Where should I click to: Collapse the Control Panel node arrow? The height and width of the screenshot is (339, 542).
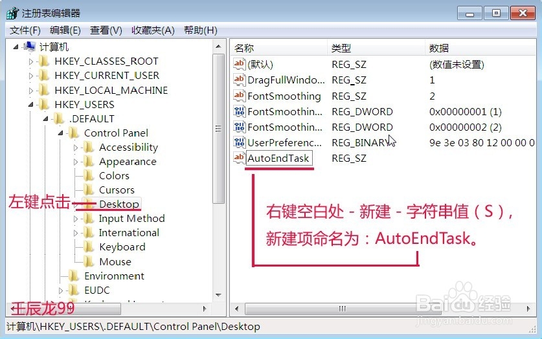coord(60,133)
